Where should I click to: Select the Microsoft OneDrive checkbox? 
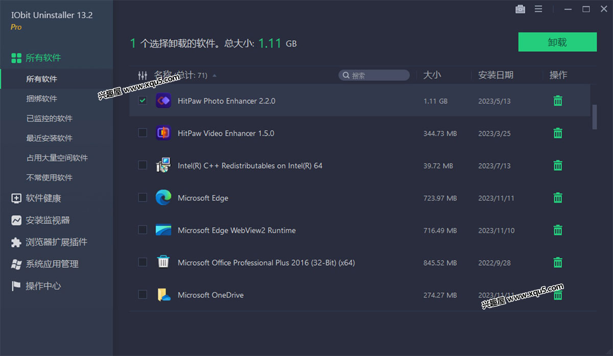pyautogui.click(x=143, y=294)
